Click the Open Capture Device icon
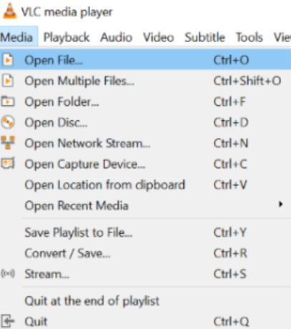 coord(8,164)
